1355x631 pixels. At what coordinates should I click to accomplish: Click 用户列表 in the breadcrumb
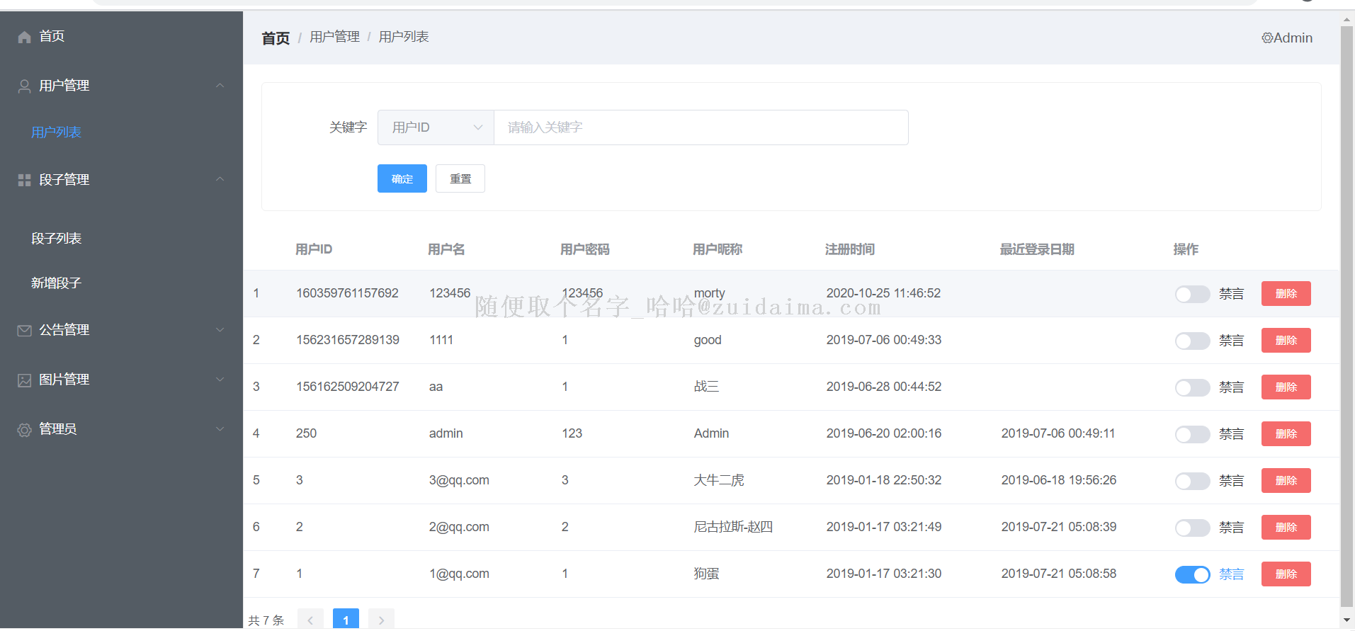coord(404,37)
